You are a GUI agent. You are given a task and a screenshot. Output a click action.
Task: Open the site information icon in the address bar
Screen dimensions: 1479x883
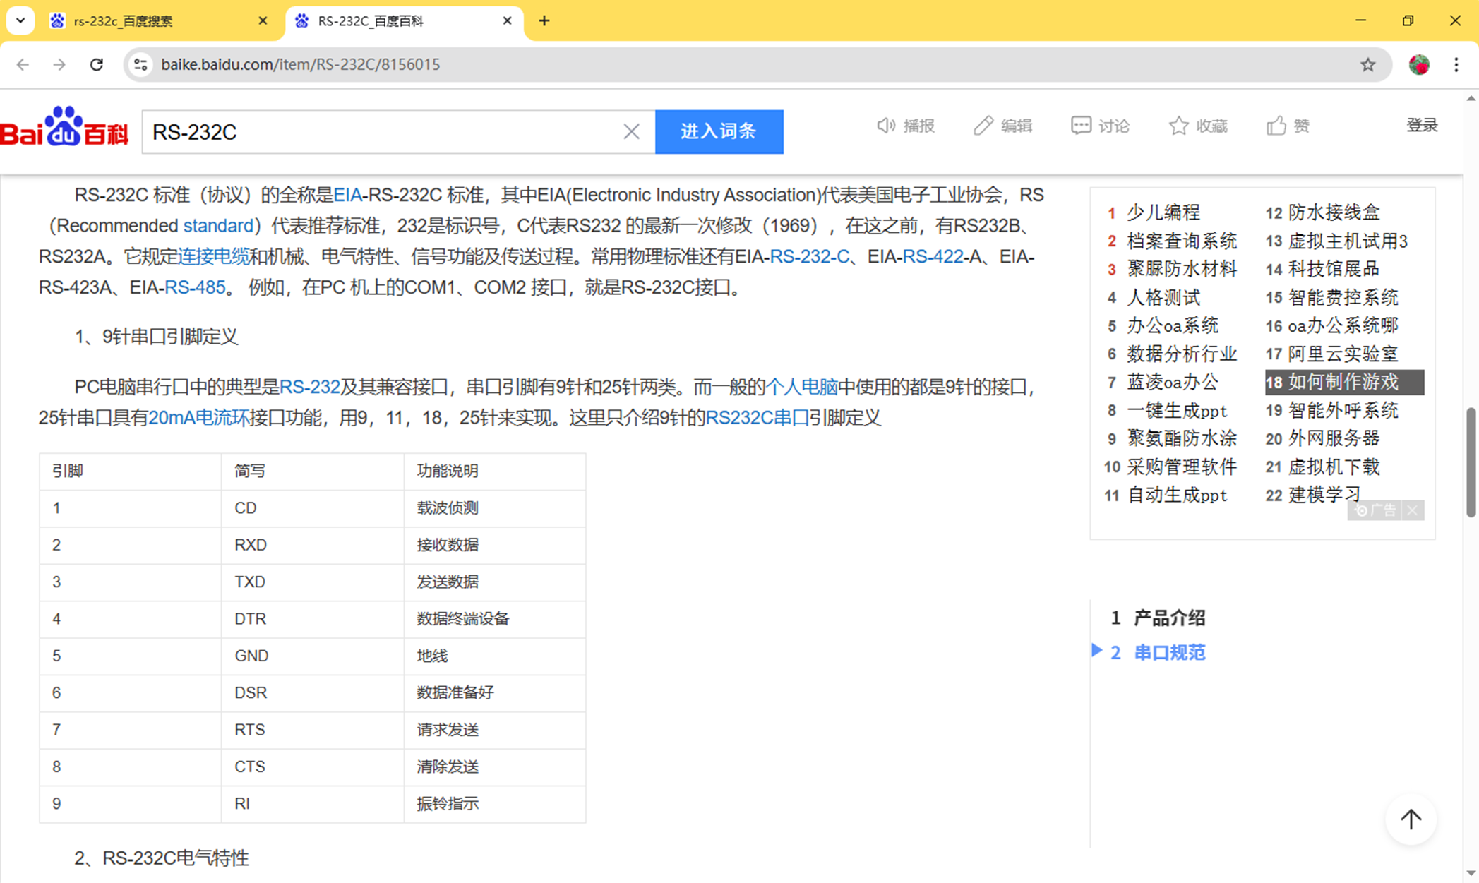tap(140, 64)
